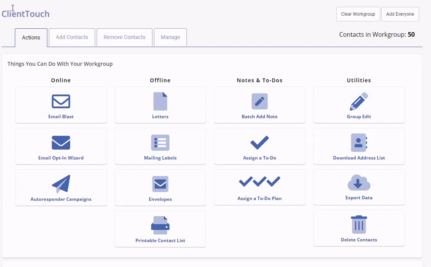The height and width of the screenshot is (267, 431).
Task: Launch the Email Opt-In Wizard icon
Action: point(61,143)
